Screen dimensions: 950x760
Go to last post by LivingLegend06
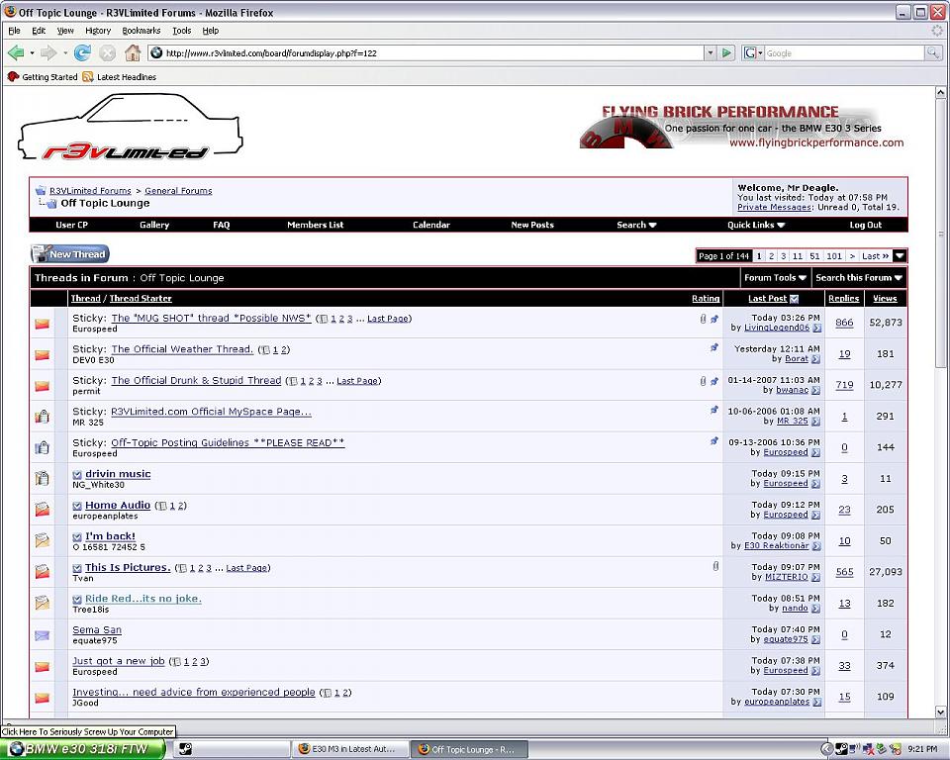pyautogui.click(x=816, y=328)
